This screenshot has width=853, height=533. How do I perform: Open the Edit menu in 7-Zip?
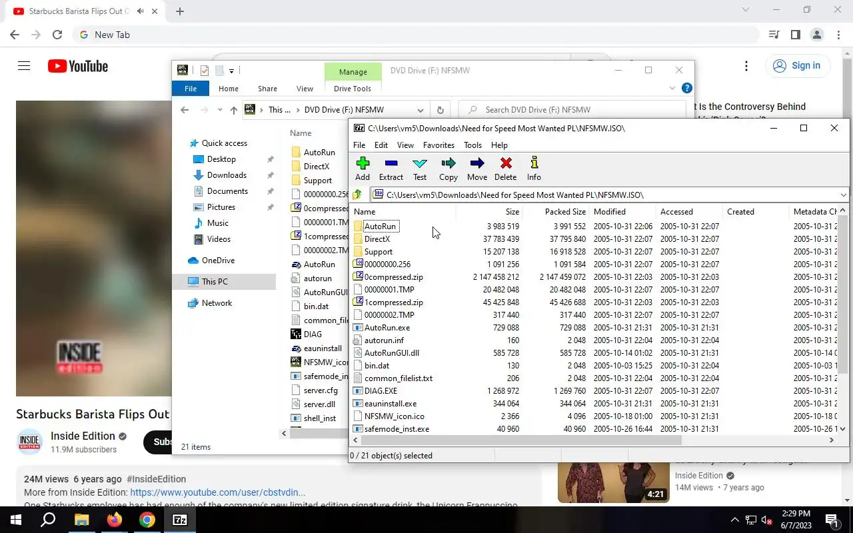click(x=381, y=145)
